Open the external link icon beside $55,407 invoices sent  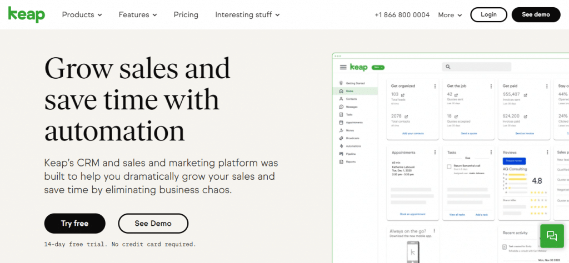pyautogui.click(x=526, y=95)
